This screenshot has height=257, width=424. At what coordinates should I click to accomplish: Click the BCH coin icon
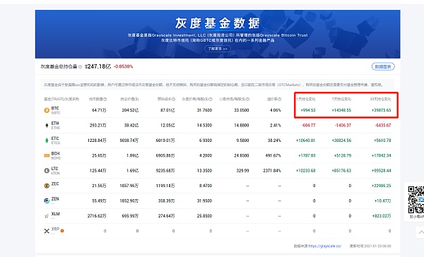[x=47, y=155]
